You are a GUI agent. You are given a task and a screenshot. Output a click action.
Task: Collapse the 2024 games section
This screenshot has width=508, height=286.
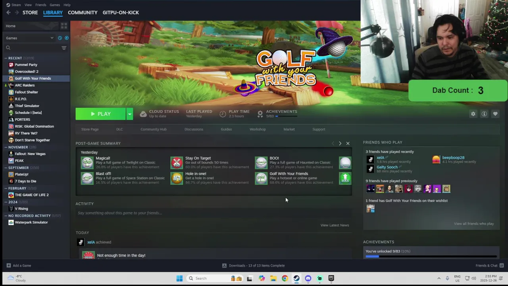[x=6, y=202]
